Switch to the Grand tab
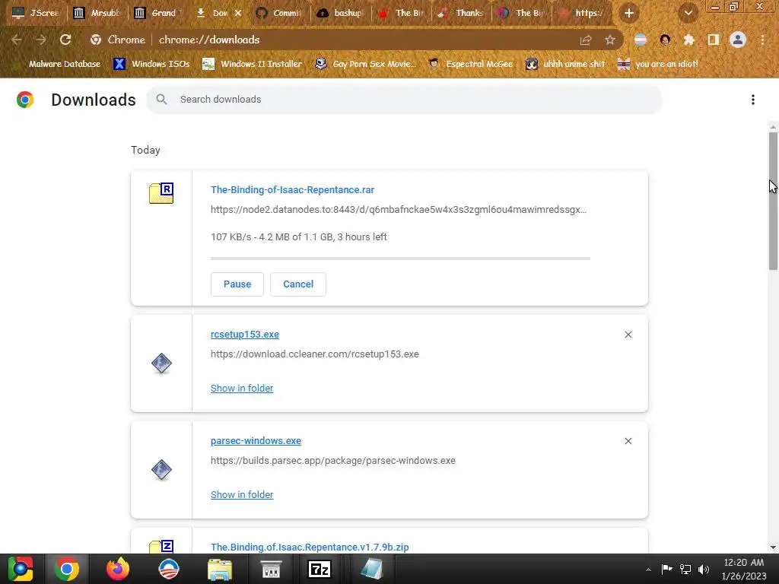The width and height of the screenshot is (779, 584). (x=158, y=13)
